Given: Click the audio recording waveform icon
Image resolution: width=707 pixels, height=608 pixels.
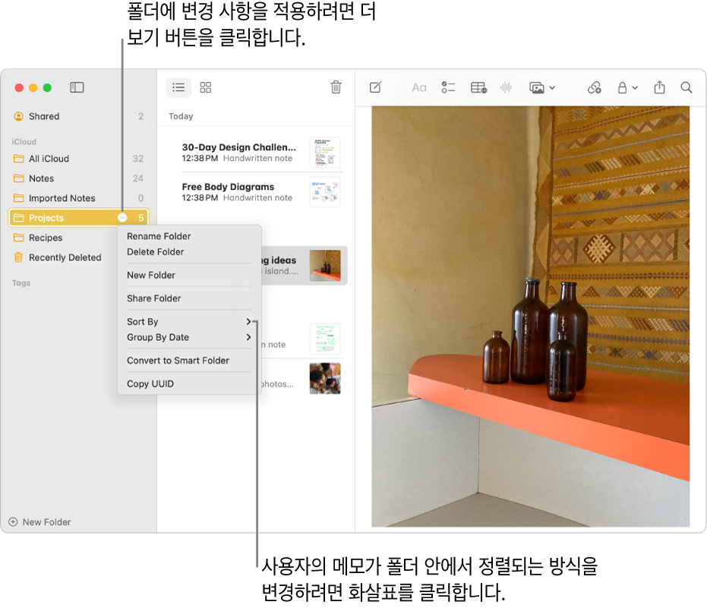Looking at the screenshot, I should [506, 87].
